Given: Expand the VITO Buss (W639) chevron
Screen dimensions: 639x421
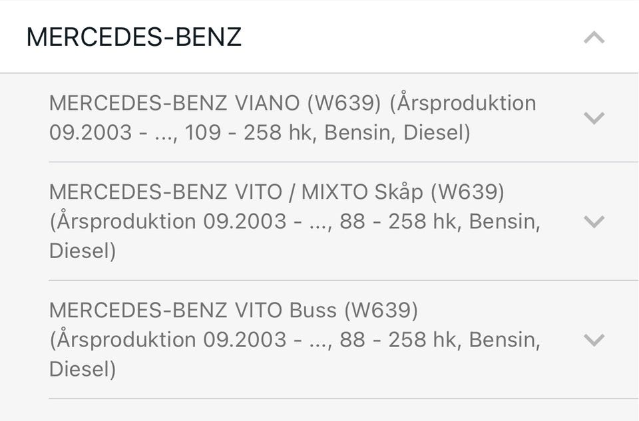Looking at the screenshot, I should (594, 340).
